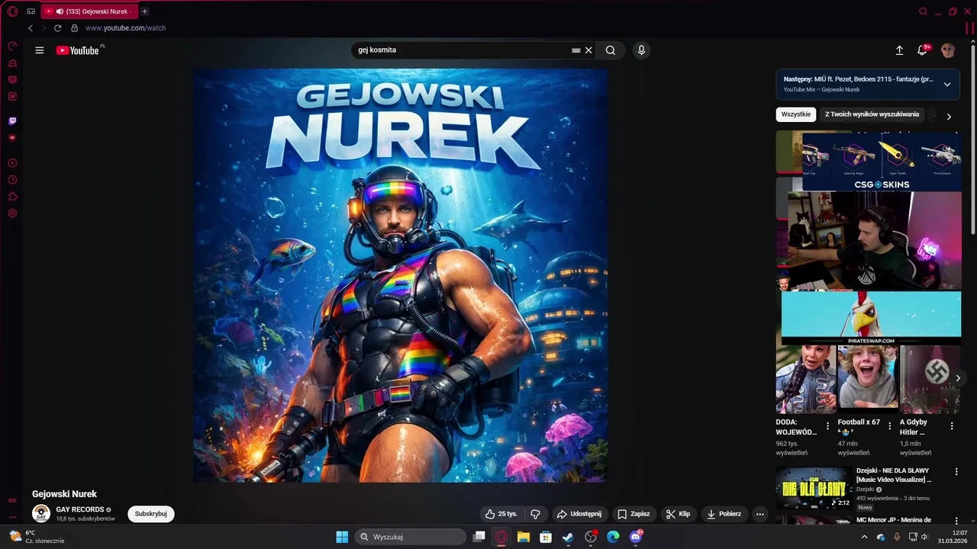
Task: Open the Opera search magnifier in title bar
Action: click(923, 11)
